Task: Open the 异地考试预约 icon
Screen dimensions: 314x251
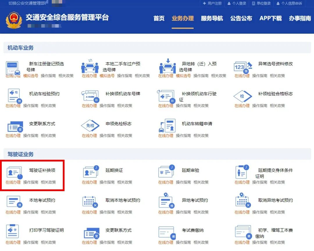Action: click(x=167, y=200)
